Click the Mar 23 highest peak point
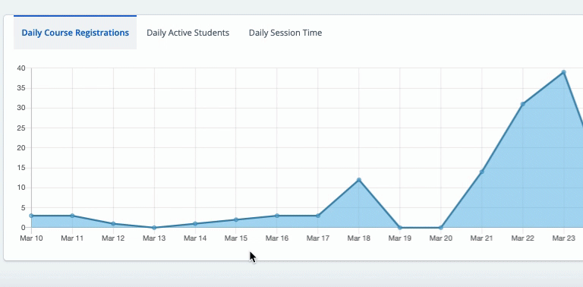The image size is (583, 287). click(x=564, y=72)
